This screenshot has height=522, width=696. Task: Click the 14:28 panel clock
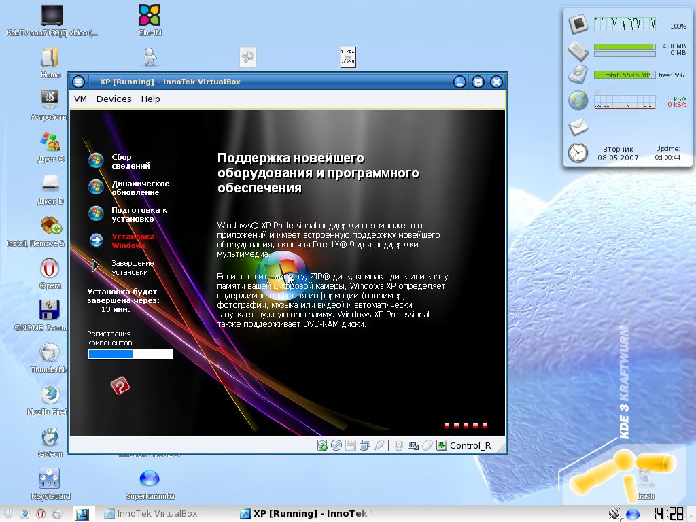(x=669, y=514)
